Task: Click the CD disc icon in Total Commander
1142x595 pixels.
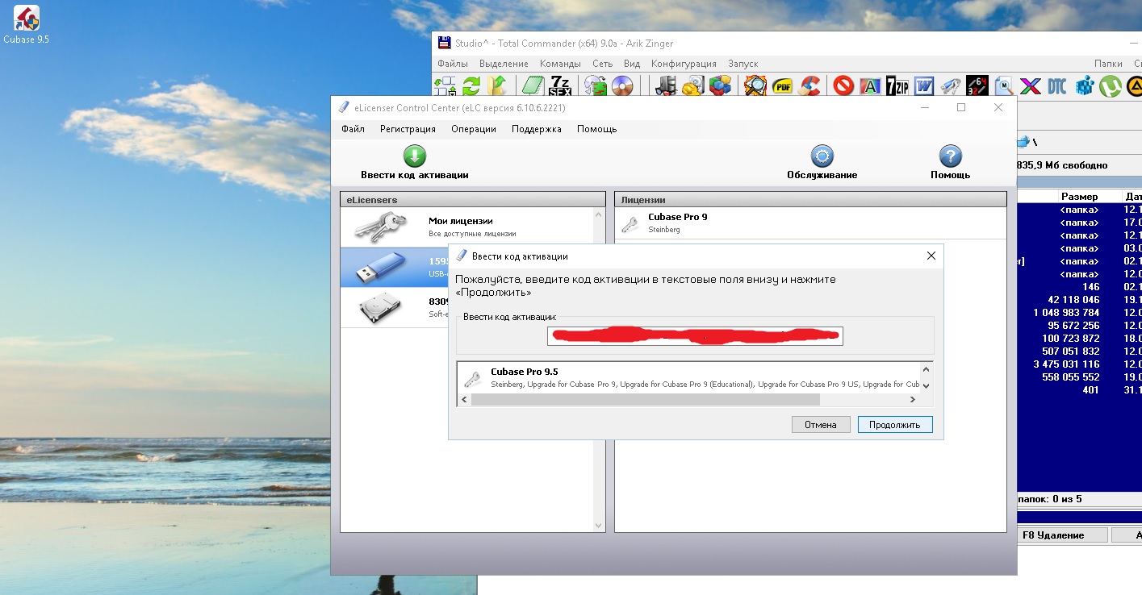Action: (621, 85)
